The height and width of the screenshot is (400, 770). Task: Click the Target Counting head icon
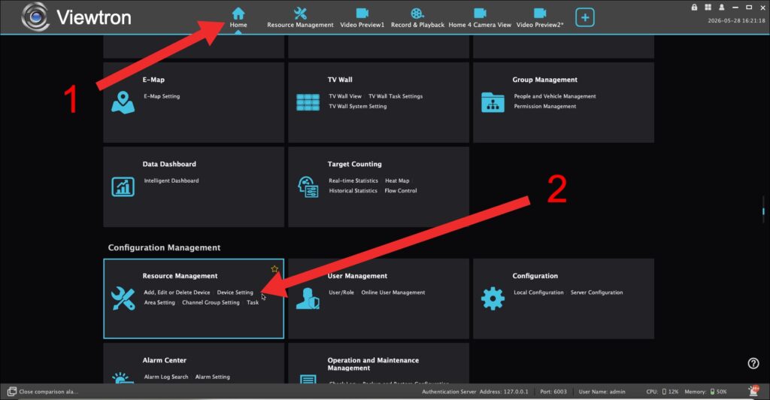[x=308, y=187]
